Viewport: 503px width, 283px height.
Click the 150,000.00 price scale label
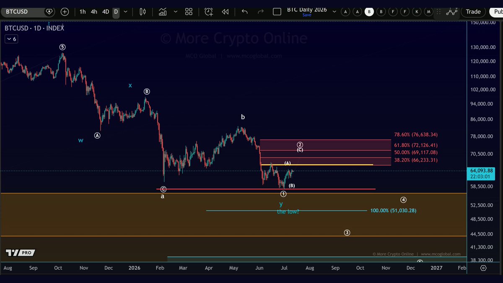483,22
